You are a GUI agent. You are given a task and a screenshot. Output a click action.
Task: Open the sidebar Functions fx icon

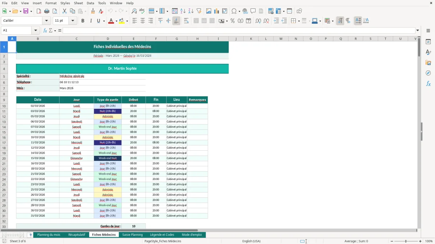point(428,84)
